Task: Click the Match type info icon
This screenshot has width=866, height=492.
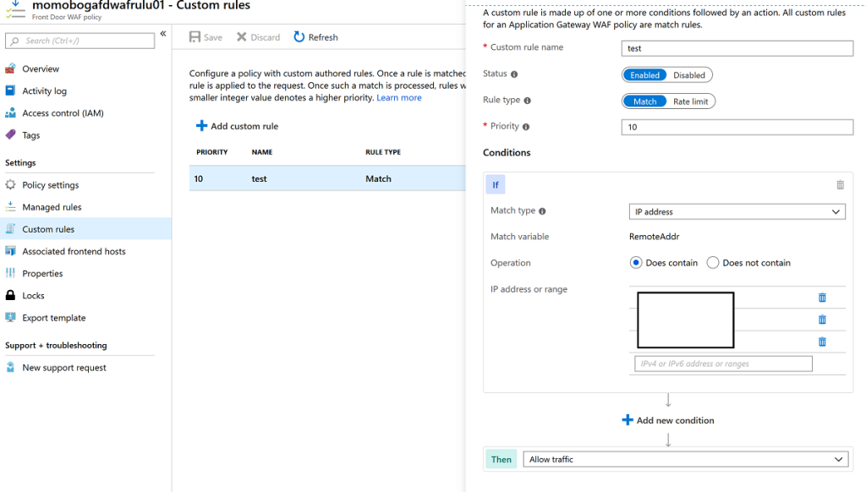Action: (x=542, y=211)
